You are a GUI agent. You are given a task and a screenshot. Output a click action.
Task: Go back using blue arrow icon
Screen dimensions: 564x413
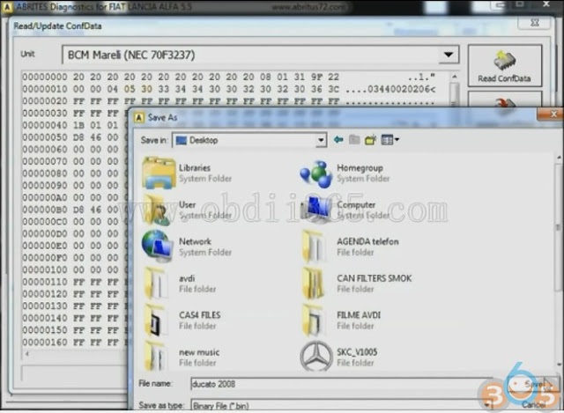tap(338, 140)
